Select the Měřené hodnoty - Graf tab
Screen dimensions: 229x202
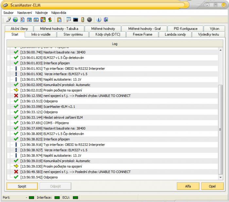(x=145, y=29)
